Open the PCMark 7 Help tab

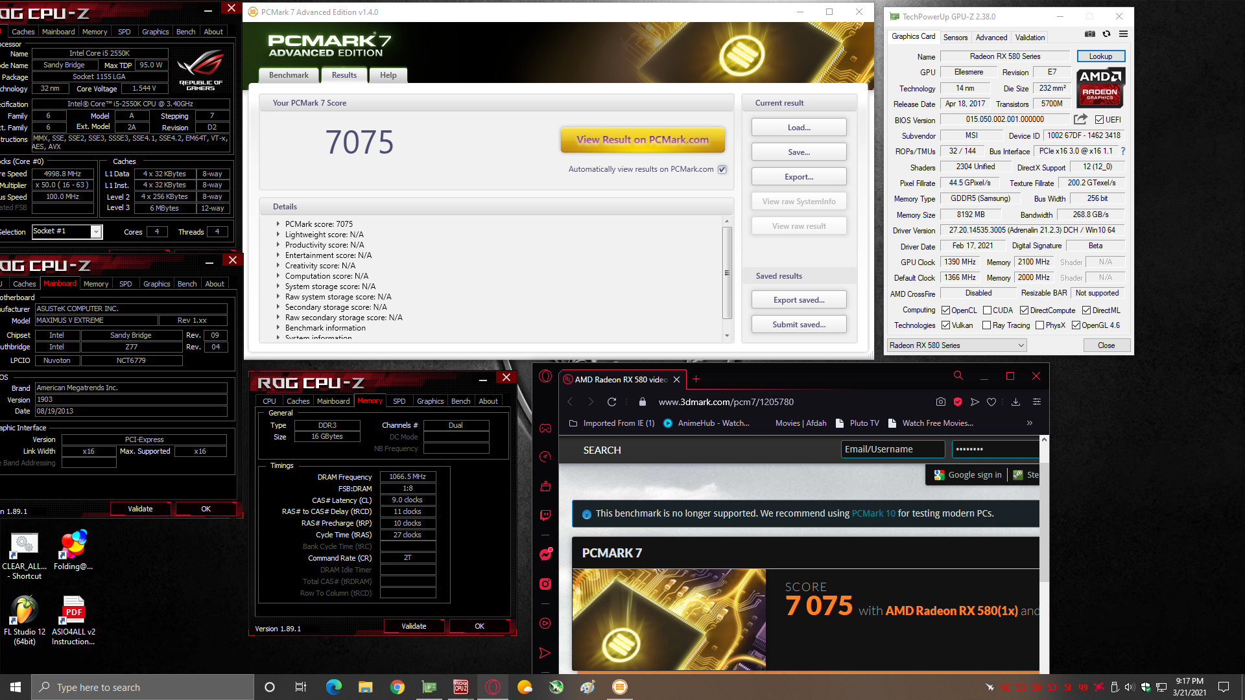(x=388, y=75)
